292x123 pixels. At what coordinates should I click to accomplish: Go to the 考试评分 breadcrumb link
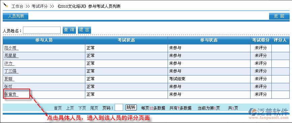tap(39, 6)
